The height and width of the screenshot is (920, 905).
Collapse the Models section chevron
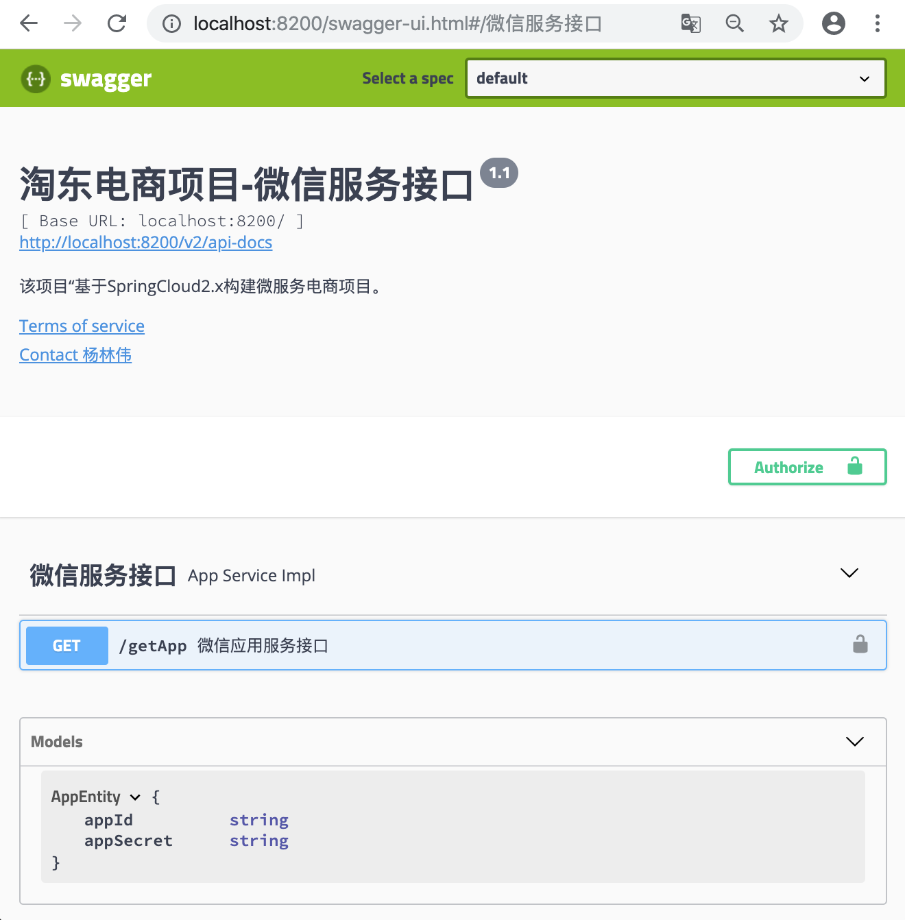[854, 742]
